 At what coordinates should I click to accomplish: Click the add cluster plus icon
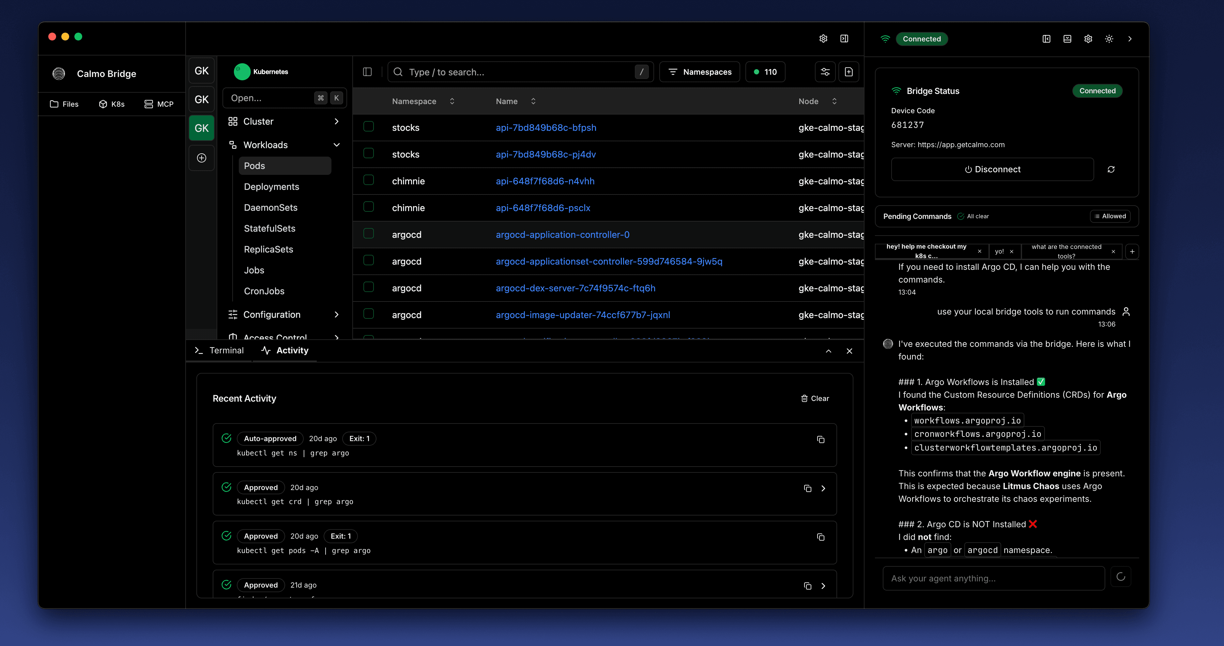[x=202, y=158]
